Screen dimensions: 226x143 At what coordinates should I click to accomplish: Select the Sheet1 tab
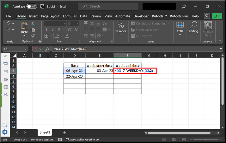tap(45, 132)
